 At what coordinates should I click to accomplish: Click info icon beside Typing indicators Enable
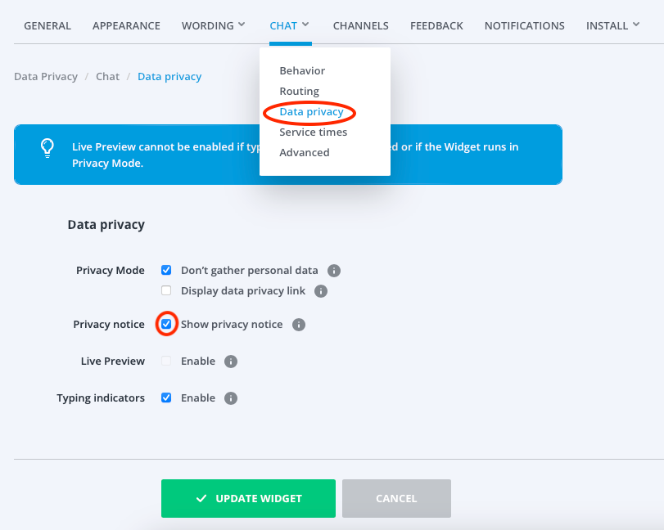230,398
